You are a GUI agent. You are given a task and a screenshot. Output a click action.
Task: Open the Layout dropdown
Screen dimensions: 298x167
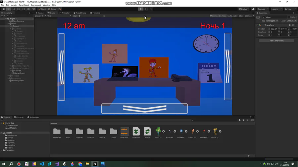(290, 9)
